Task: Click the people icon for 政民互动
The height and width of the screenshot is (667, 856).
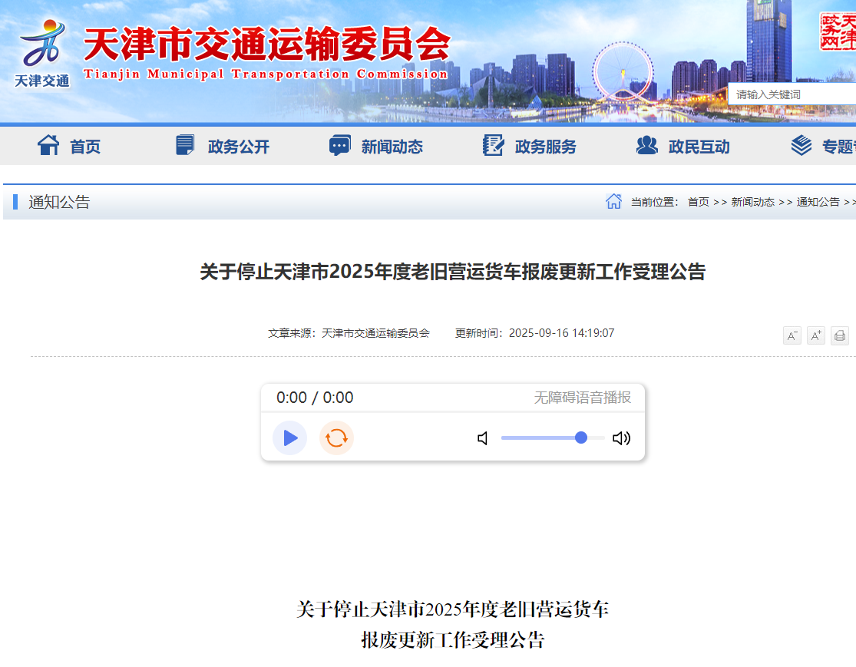Action: point(646,145)
